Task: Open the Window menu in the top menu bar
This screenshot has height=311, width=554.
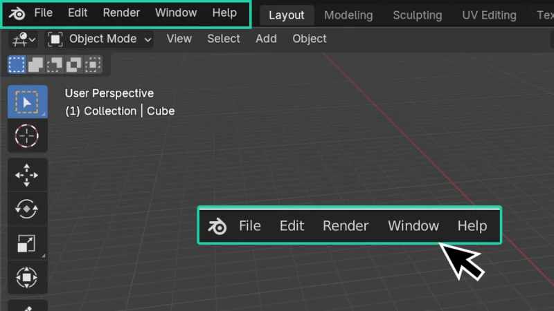Action: coord(176,12)
